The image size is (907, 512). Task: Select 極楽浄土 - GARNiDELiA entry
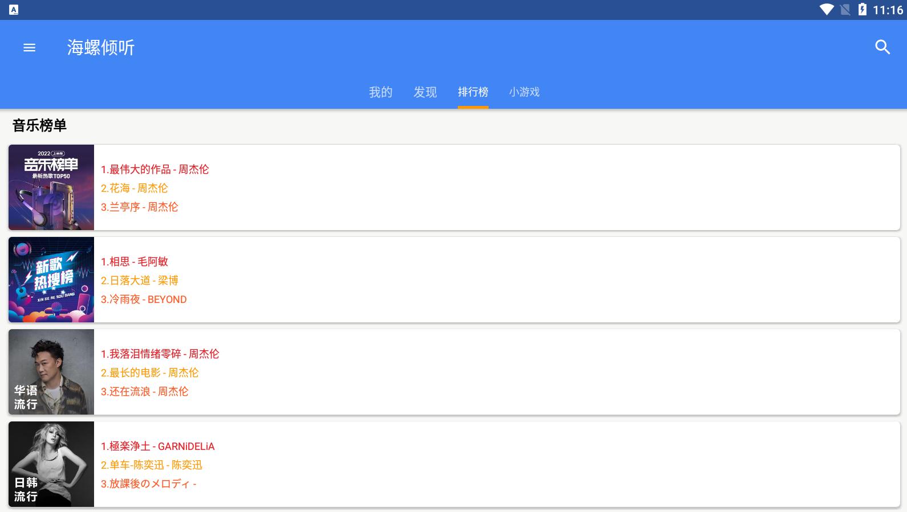(x=158, y=446)
